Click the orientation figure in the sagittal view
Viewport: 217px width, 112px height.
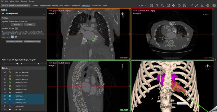click(122, 67)
